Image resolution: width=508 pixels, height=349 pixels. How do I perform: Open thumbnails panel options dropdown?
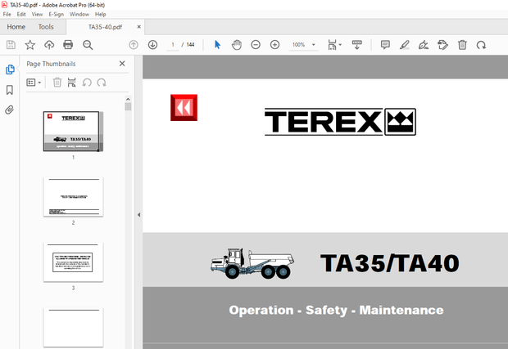coord(34,83)
